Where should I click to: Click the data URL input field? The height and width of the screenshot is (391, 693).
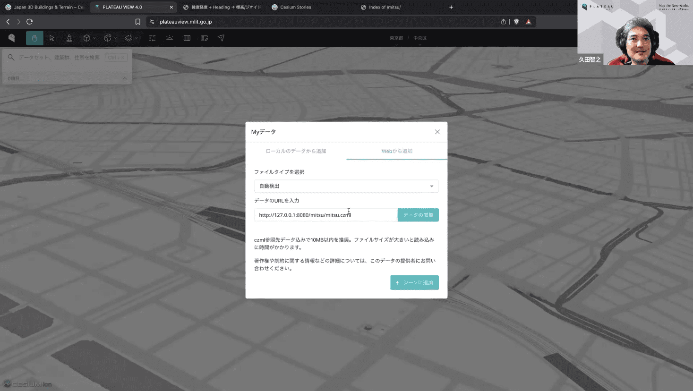(x=325, y=215)
